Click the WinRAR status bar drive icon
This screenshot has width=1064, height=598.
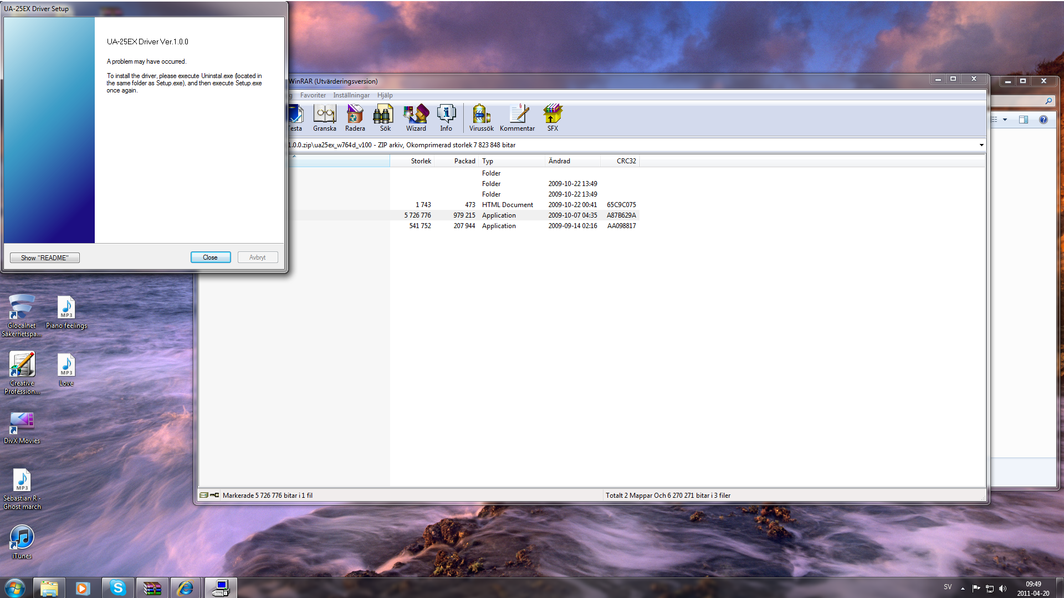[204, 495]
